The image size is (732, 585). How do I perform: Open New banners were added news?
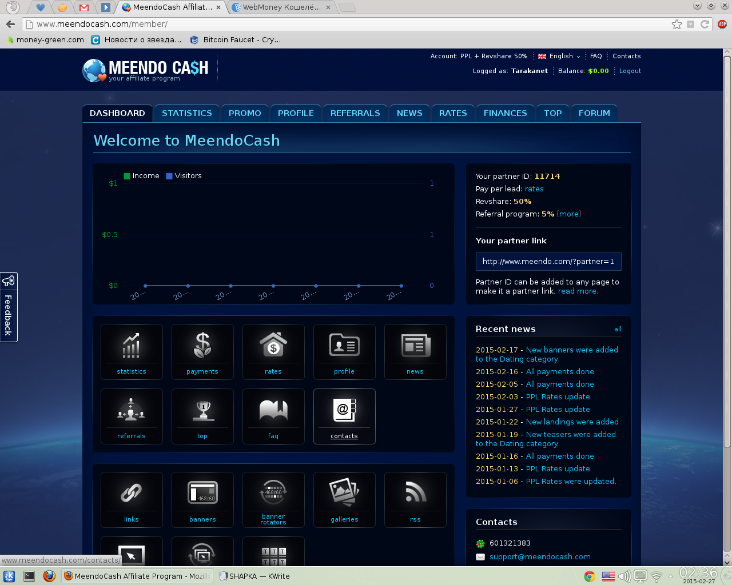point(547,355)
